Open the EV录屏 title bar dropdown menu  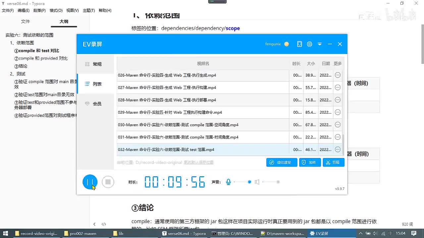[x=320, y=44]
